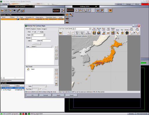Select the 8200 page row
The width and height of the screenshot is (149, 115).
[x=32, y=19]
